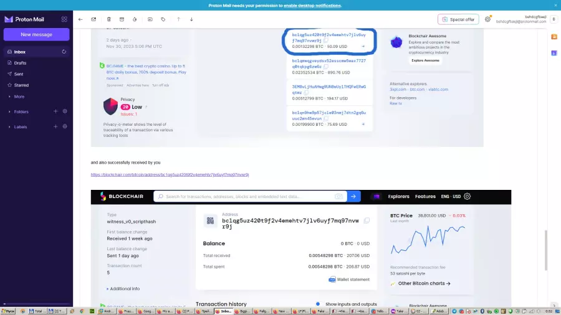Screen dimensions: 561x315
Task: Click text 'and also successfully received by you'
Action: coord(125,162)
